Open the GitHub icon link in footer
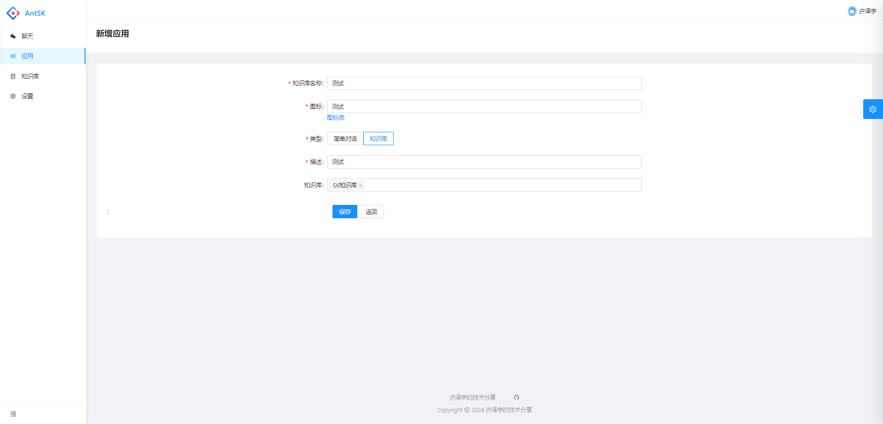883x424 pixels. click(516, 398)
